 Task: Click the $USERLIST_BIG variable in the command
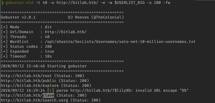tap(129, 3)
